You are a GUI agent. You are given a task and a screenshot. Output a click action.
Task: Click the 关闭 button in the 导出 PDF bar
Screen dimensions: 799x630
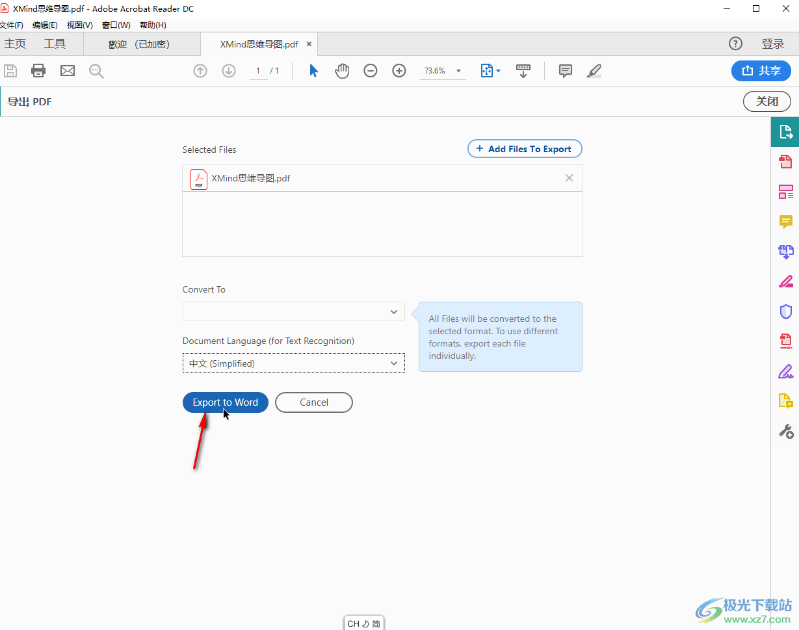point(767,101)
